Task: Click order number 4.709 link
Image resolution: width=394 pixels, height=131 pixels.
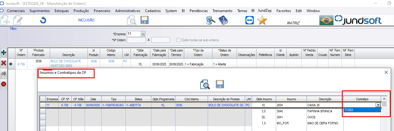Action: point(21,64)
